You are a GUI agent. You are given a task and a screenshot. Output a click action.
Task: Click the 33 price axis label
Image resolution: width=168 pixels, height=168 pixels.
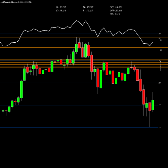point(160,34)
